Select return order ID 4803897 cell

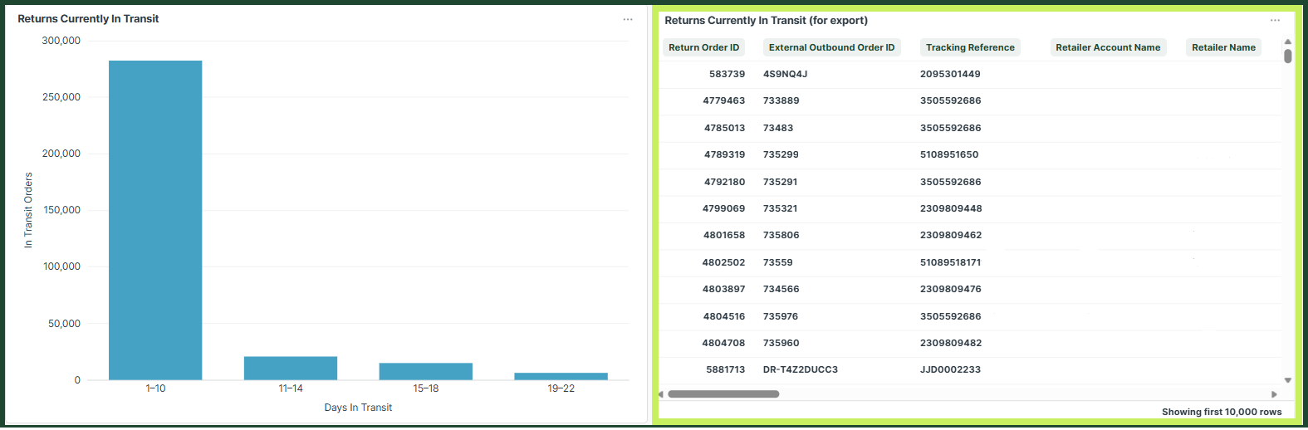[x=723, y=289]
